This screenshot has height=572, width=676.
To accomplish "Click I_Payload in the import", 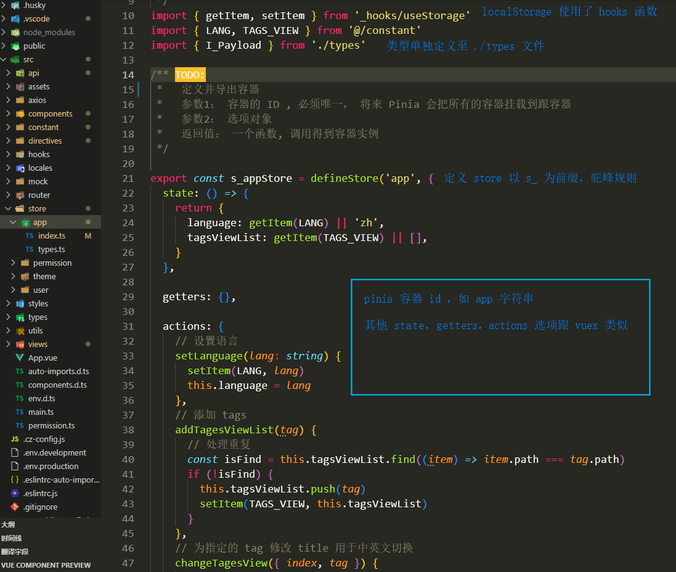I will pyautogui.click(x=233, y=45).
